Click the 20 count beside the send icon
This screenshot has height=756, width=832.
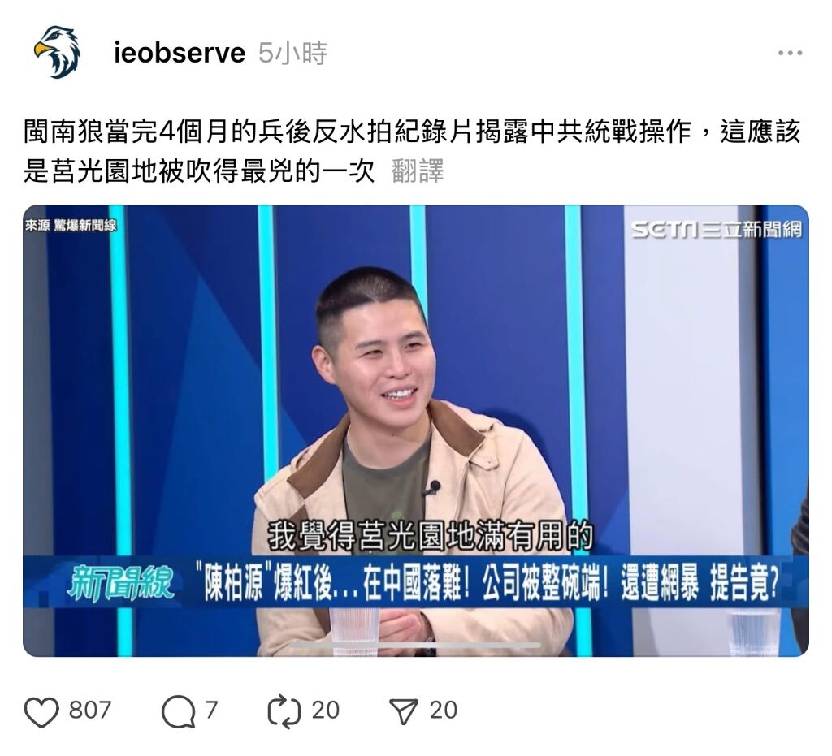[x=443, y=711]
